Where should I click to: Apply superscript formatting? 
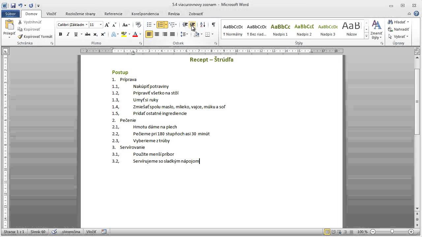103,34
